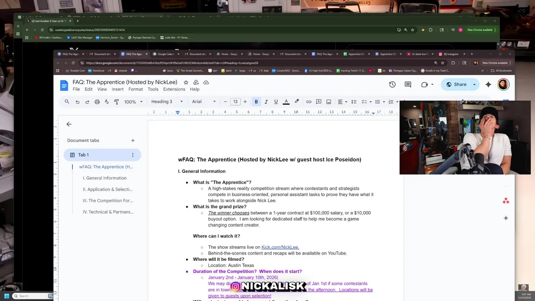535x301 pixels.
Task: Open the checklist dropdown
Action: coord(366,102)
